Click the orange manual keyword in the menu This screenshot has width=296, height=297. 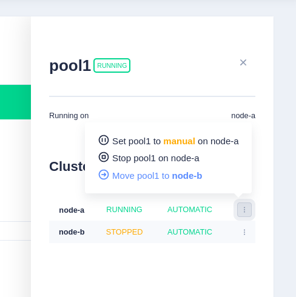pos(179,141)
